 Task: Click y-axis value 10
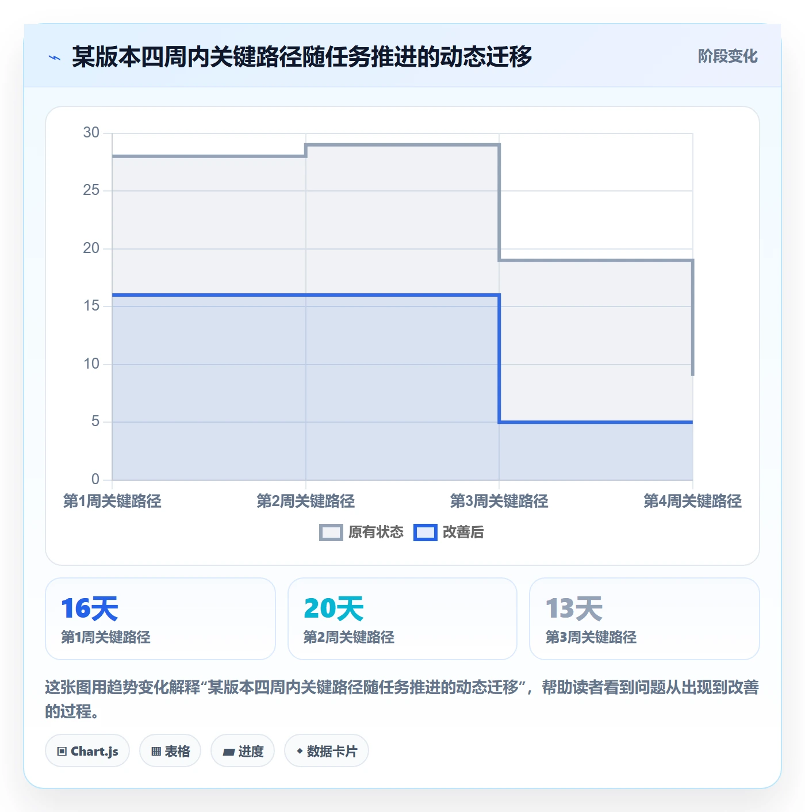[91, 364]
